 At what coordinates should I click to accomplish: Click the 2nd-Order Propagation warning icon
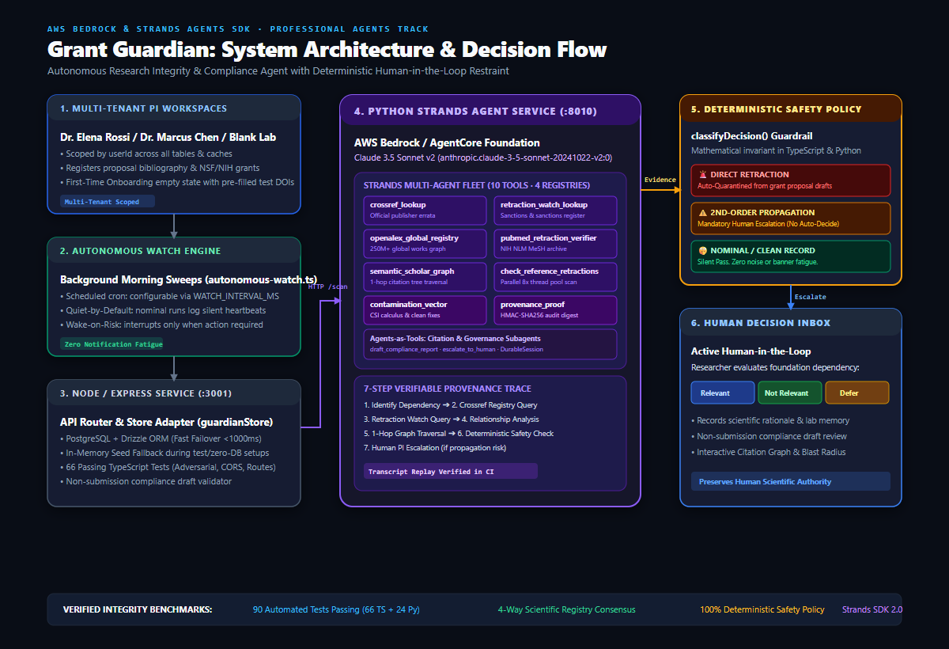702,212
